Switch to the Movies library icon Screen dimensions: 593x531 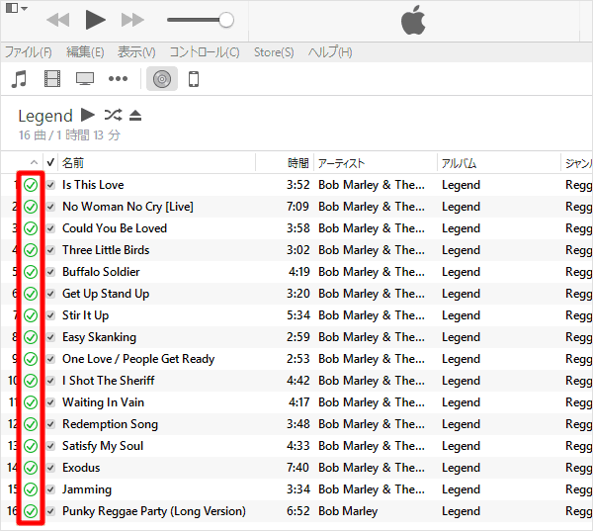[x=52, y=79]
